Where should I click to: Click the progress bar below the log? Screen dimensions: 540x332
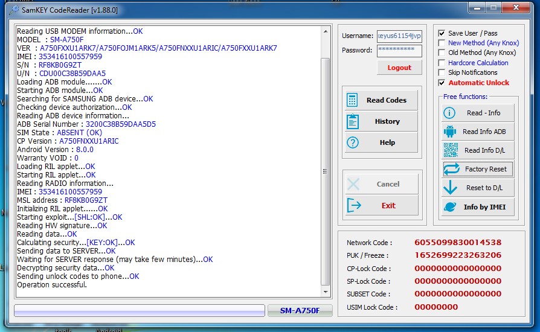(x=140, y=310)
